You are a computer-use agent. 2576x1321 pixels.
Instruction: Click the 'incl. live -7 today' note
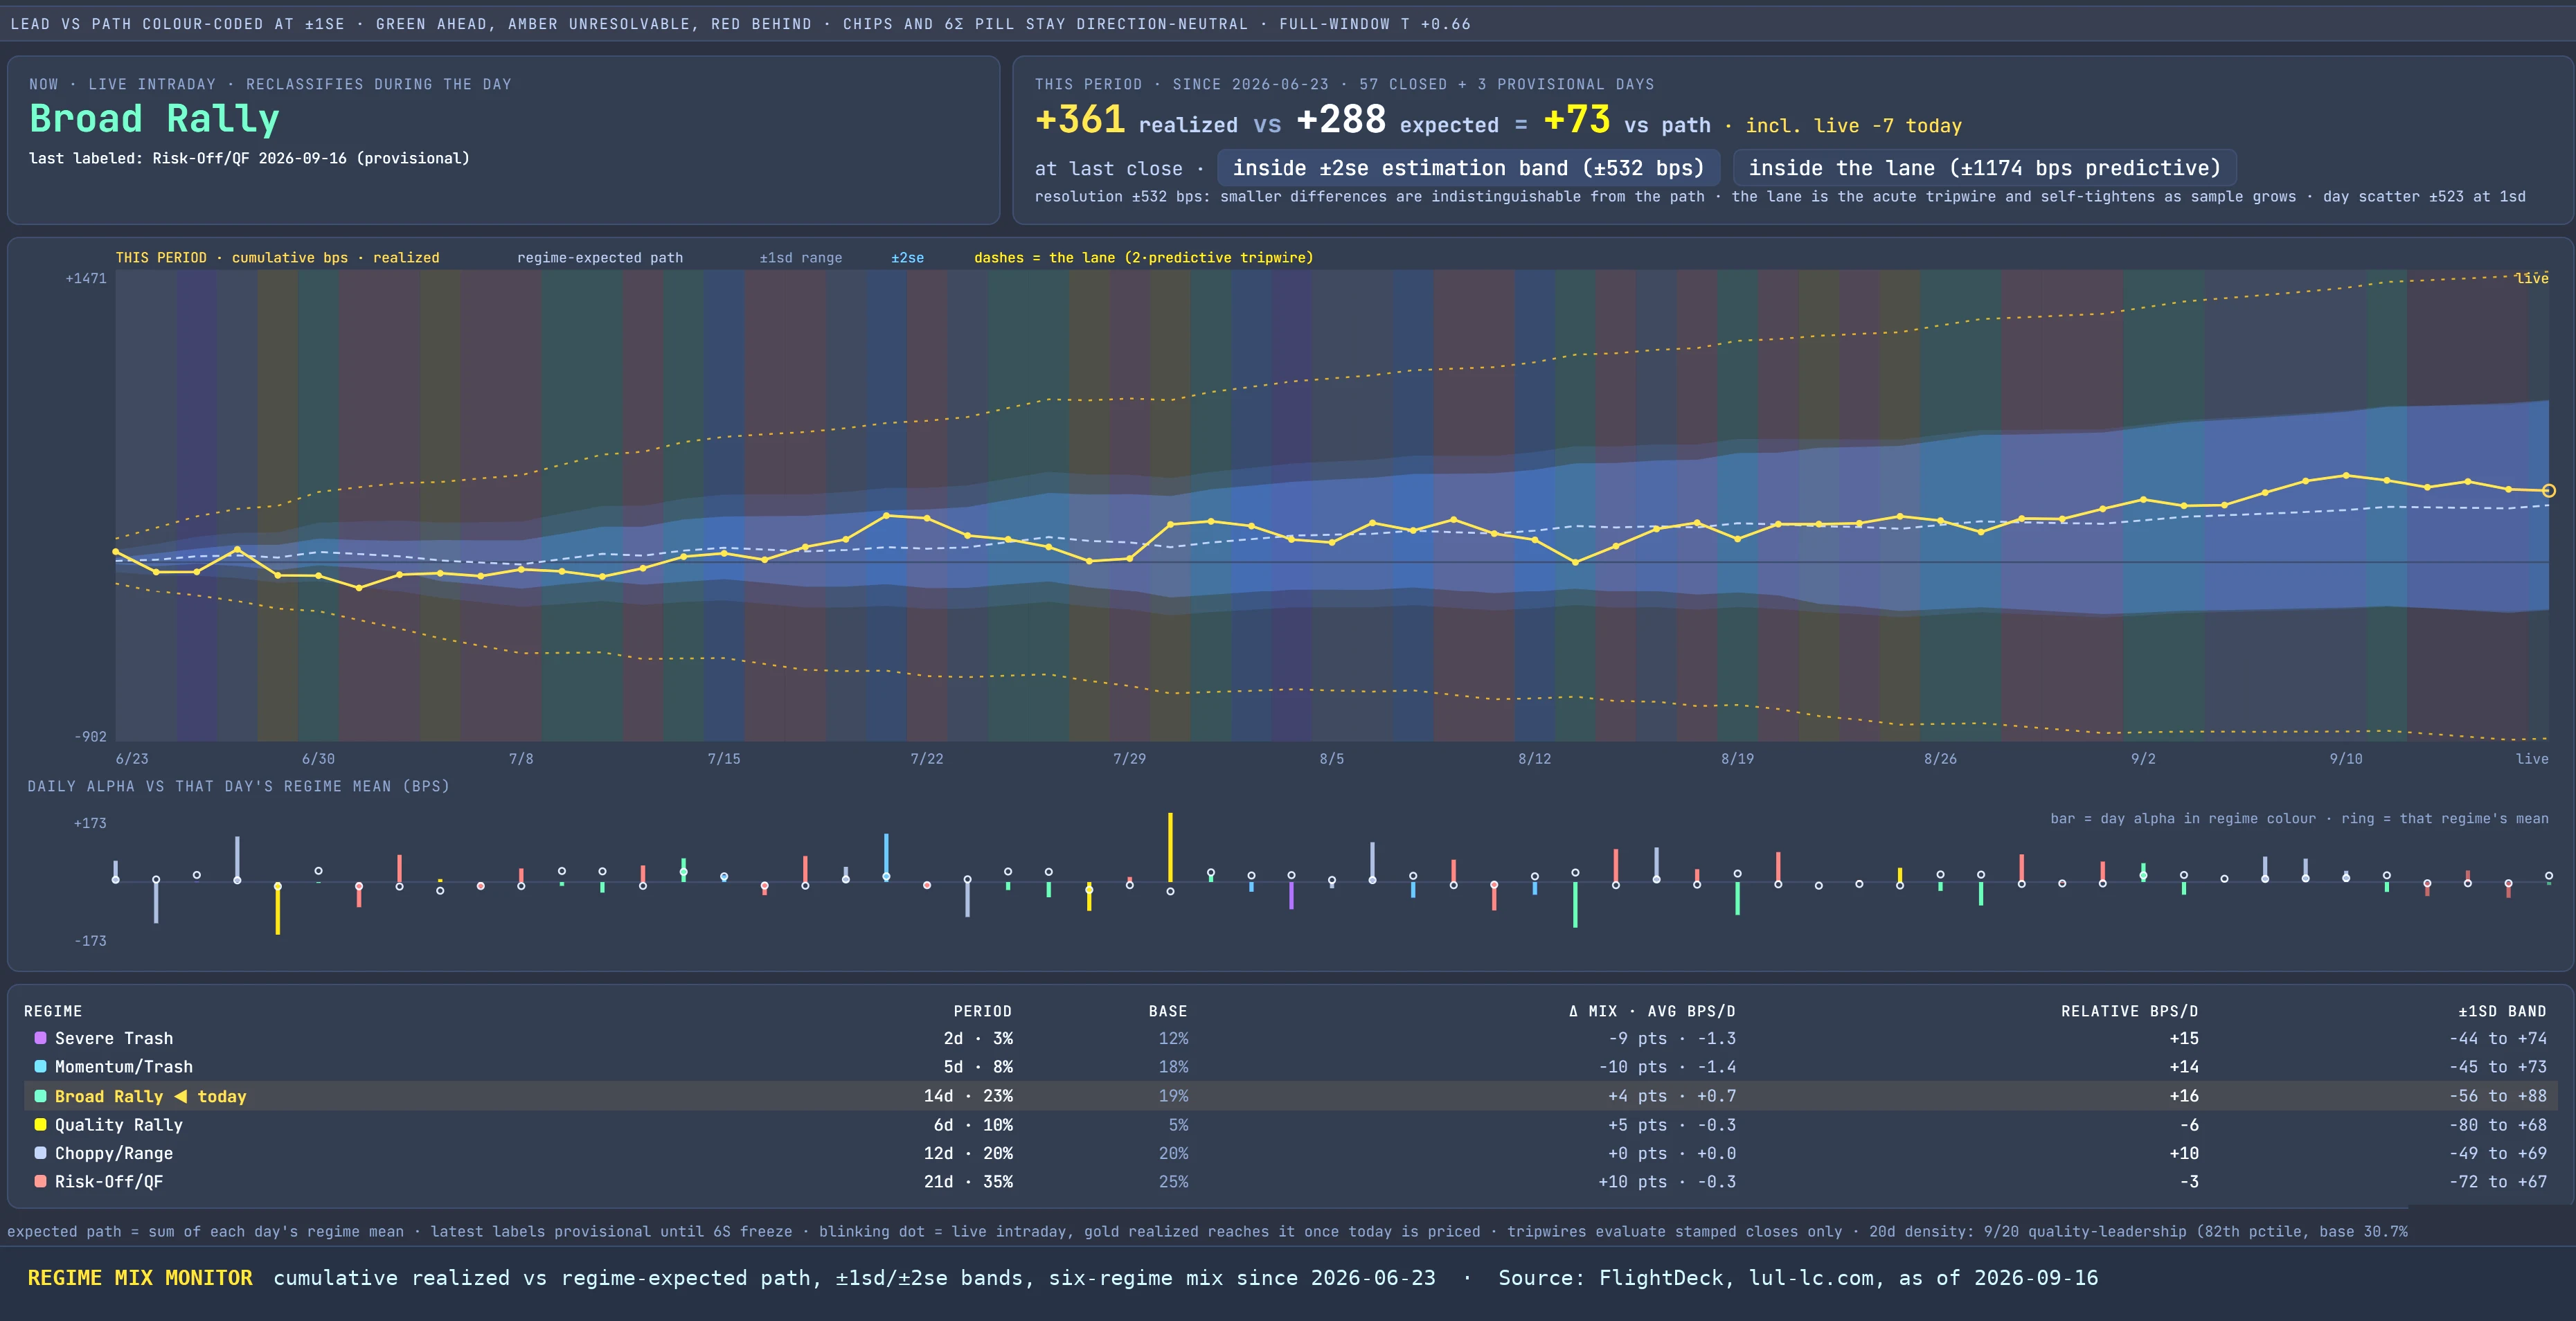(1853, 126)
